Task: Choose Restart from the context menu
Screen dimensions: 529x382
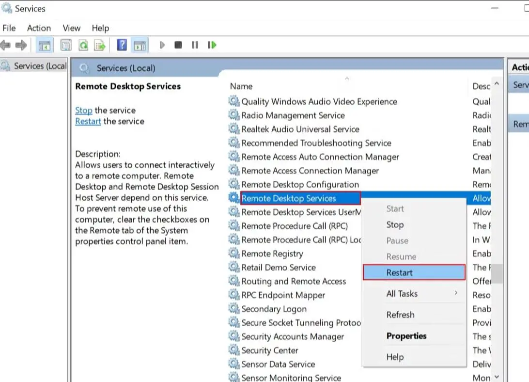Action: [x=399, y=272]
